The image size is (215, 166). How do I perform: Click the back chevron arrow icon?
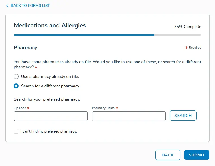[x=7, y=6]
